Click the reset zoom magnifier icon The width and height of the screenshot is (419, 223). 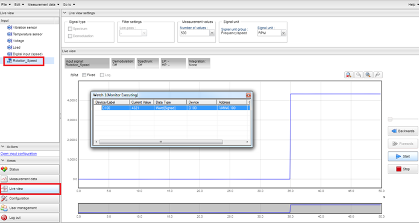coord(348,75)
